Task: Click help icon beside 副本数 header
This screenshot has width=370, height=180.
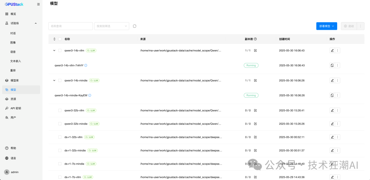Action: (x=255, y=39)
